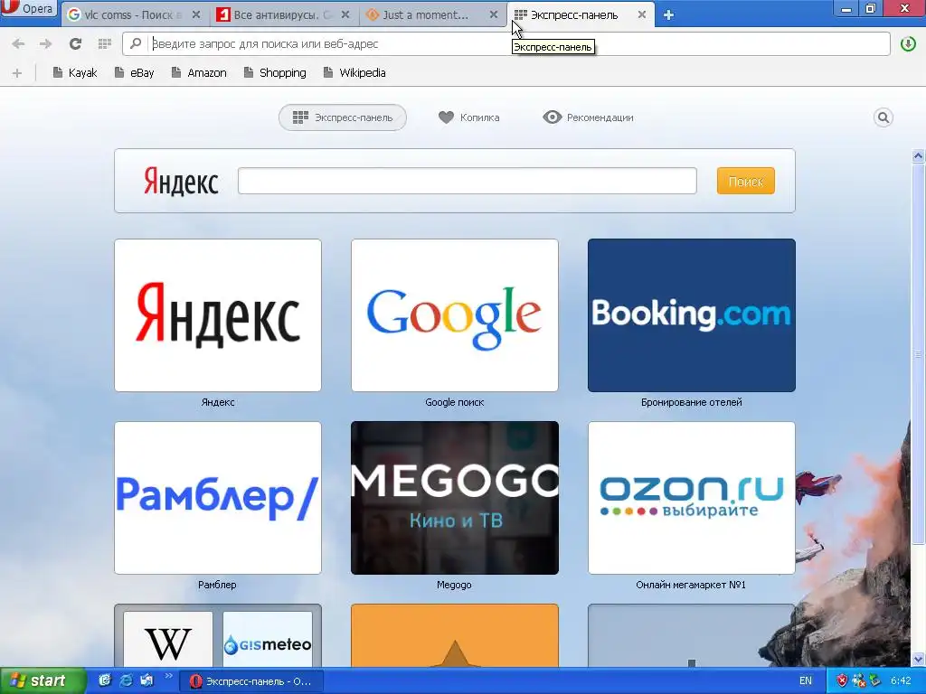
Task: Close the Экспресс-панель tab
Action: [642, 14]
